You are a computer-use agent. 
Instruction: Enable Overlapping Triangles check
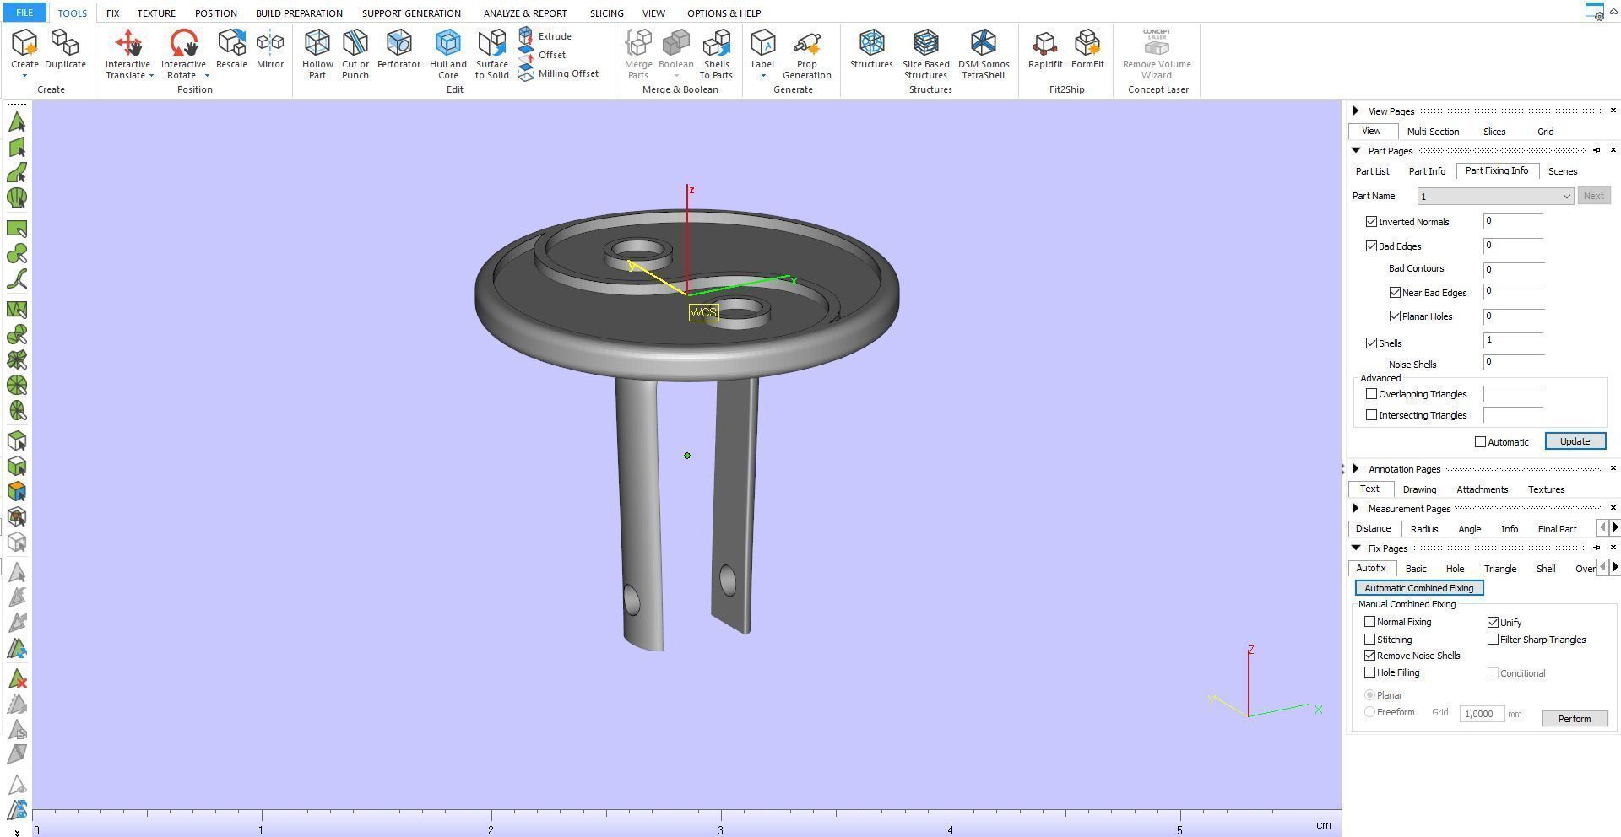pos(1371,394)
